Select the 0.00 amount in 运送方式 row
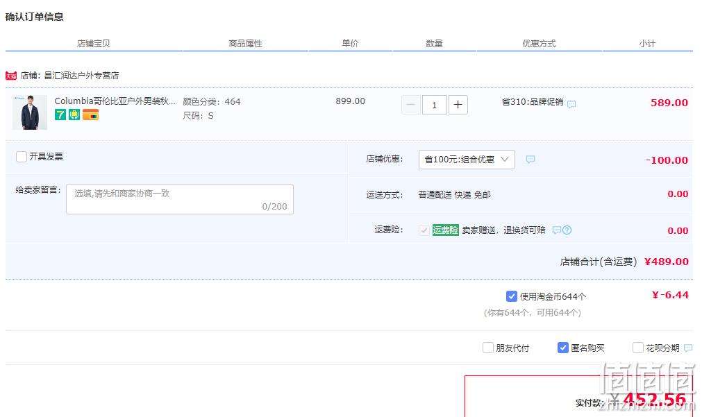The image size is (702, 417). pyautogui.click(x=678, y=194)
